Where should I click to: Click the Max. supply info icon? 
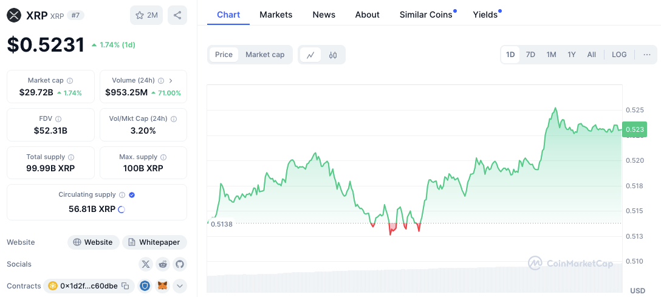[163, 157]
